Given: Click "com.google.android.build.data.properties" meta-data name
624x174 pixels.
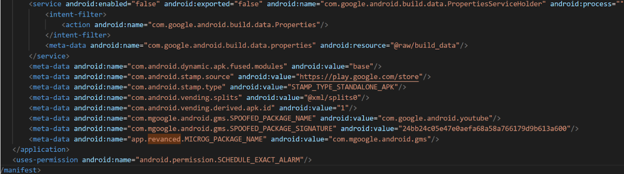Looking at the screenshot, I should (x=230, y=46).
